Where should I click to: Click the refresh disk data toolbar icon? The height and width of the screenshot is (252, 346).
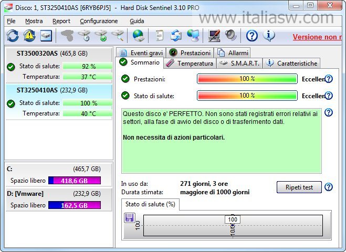click(13, 36)
